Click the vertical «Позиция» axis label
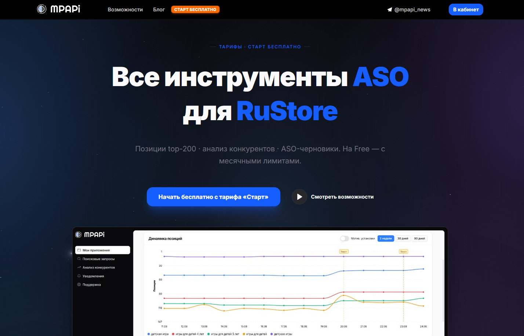 pos(154,286)
